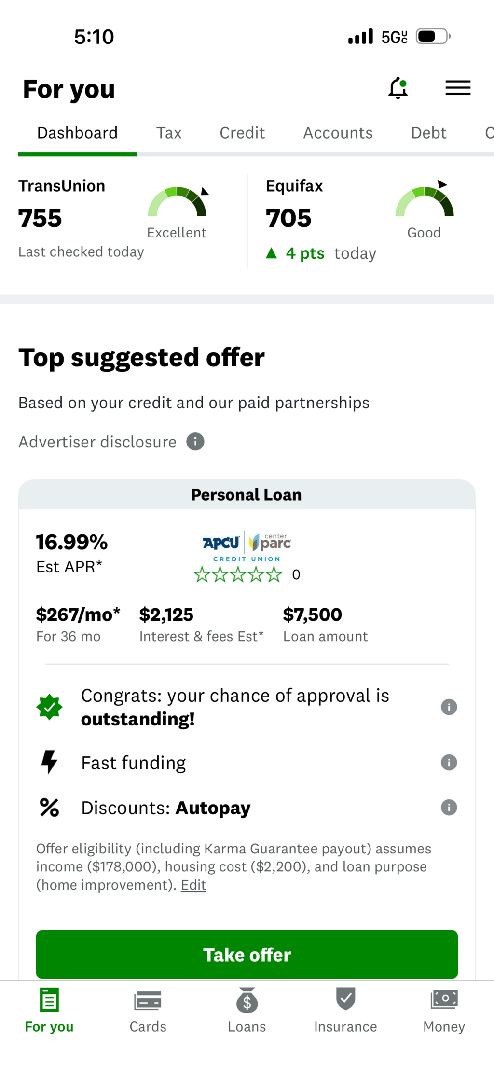
Task: Tap info icon beside Fast funding
Action: pyautogui.click(x=449, y=763)
